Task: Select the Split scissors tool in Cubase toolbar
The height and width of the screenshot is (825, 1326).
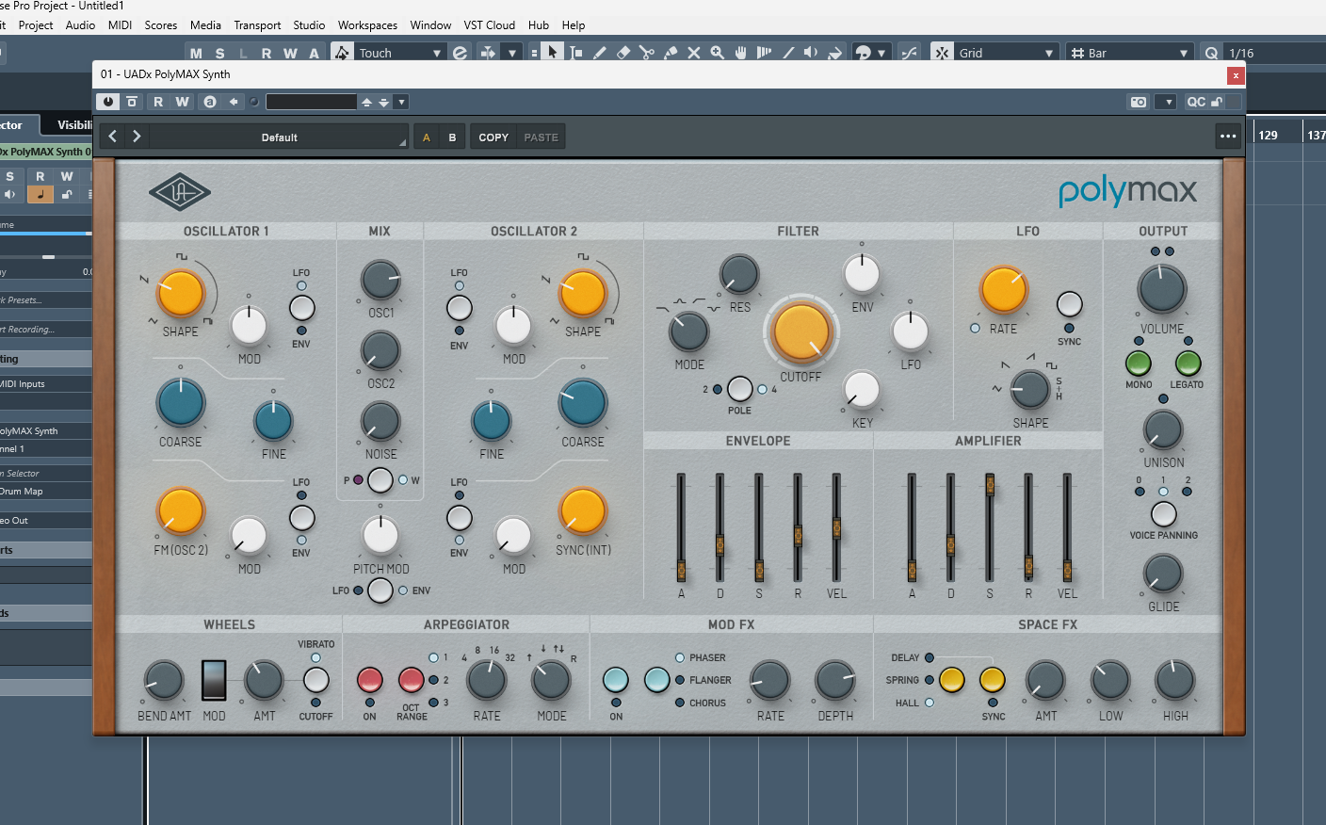Action: coord(647,53)
